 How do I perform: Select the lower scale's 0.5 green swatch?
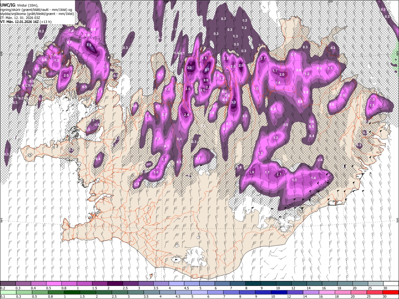[40, 292]
